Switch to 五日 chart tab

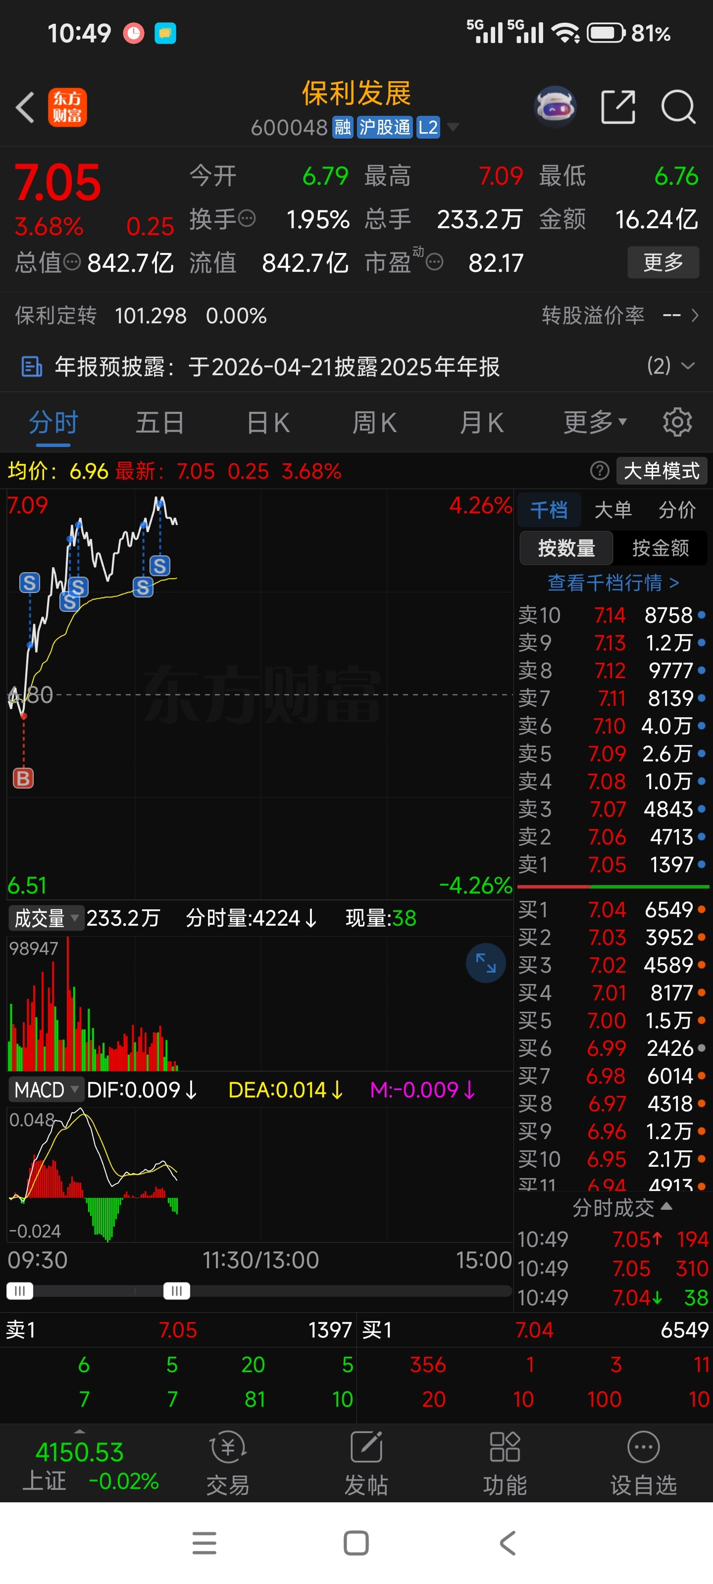(x=160, y=422)
